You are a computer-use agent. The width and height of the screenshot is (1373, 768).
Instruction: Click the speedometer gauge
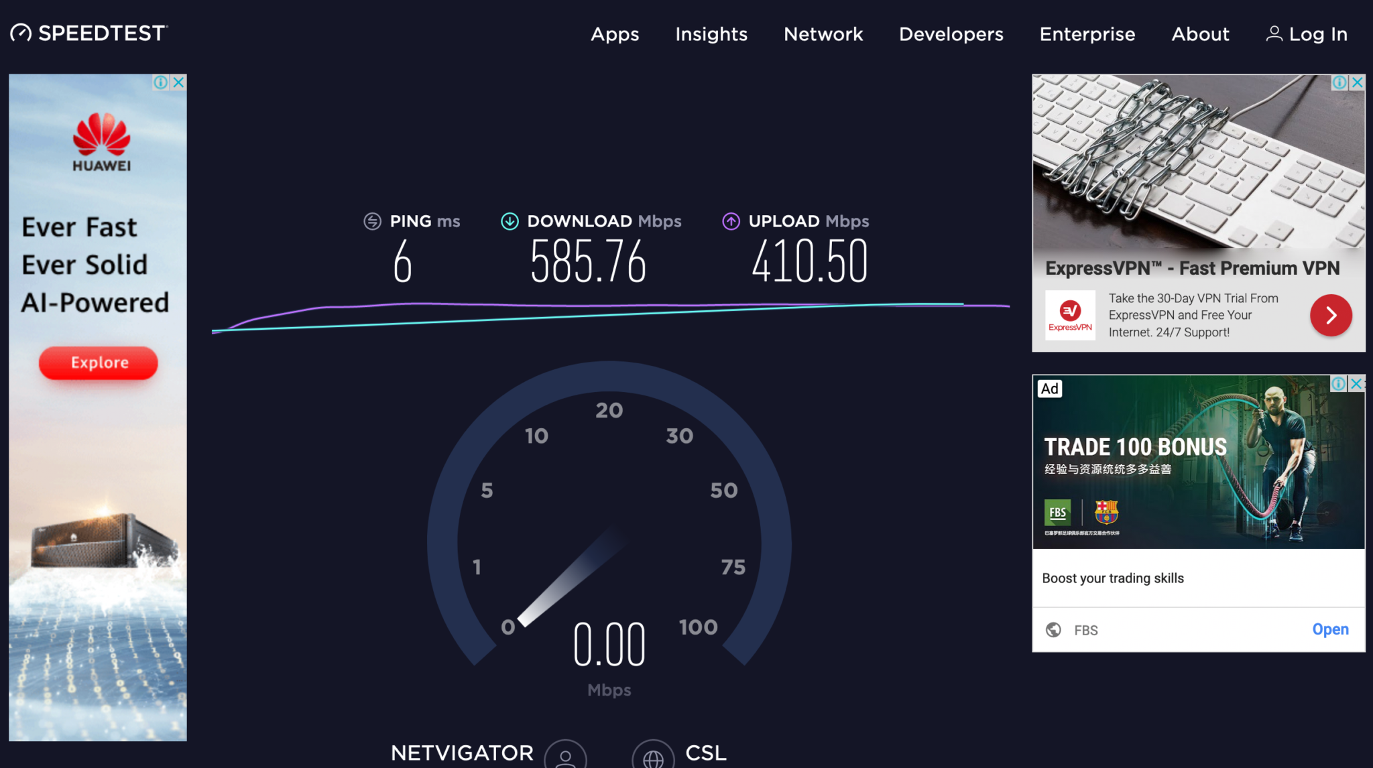tap(609, 529)
